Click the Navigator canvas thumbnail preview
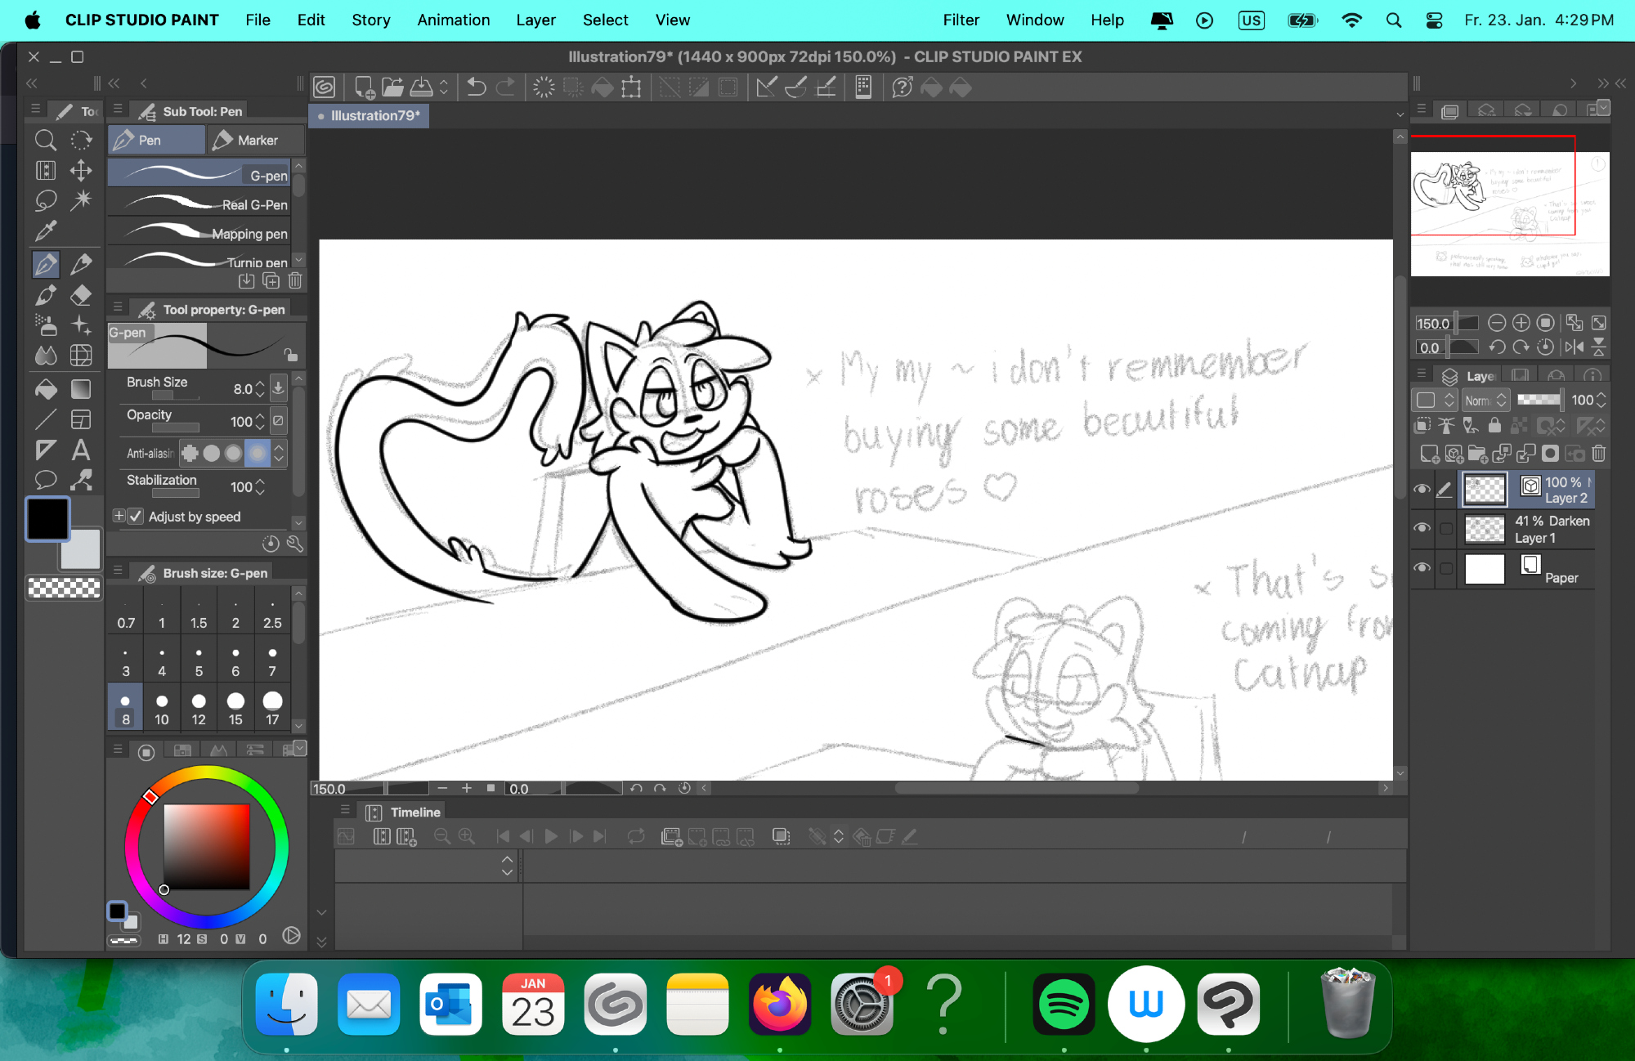 pyautogui.click(x=1509, y=214)
